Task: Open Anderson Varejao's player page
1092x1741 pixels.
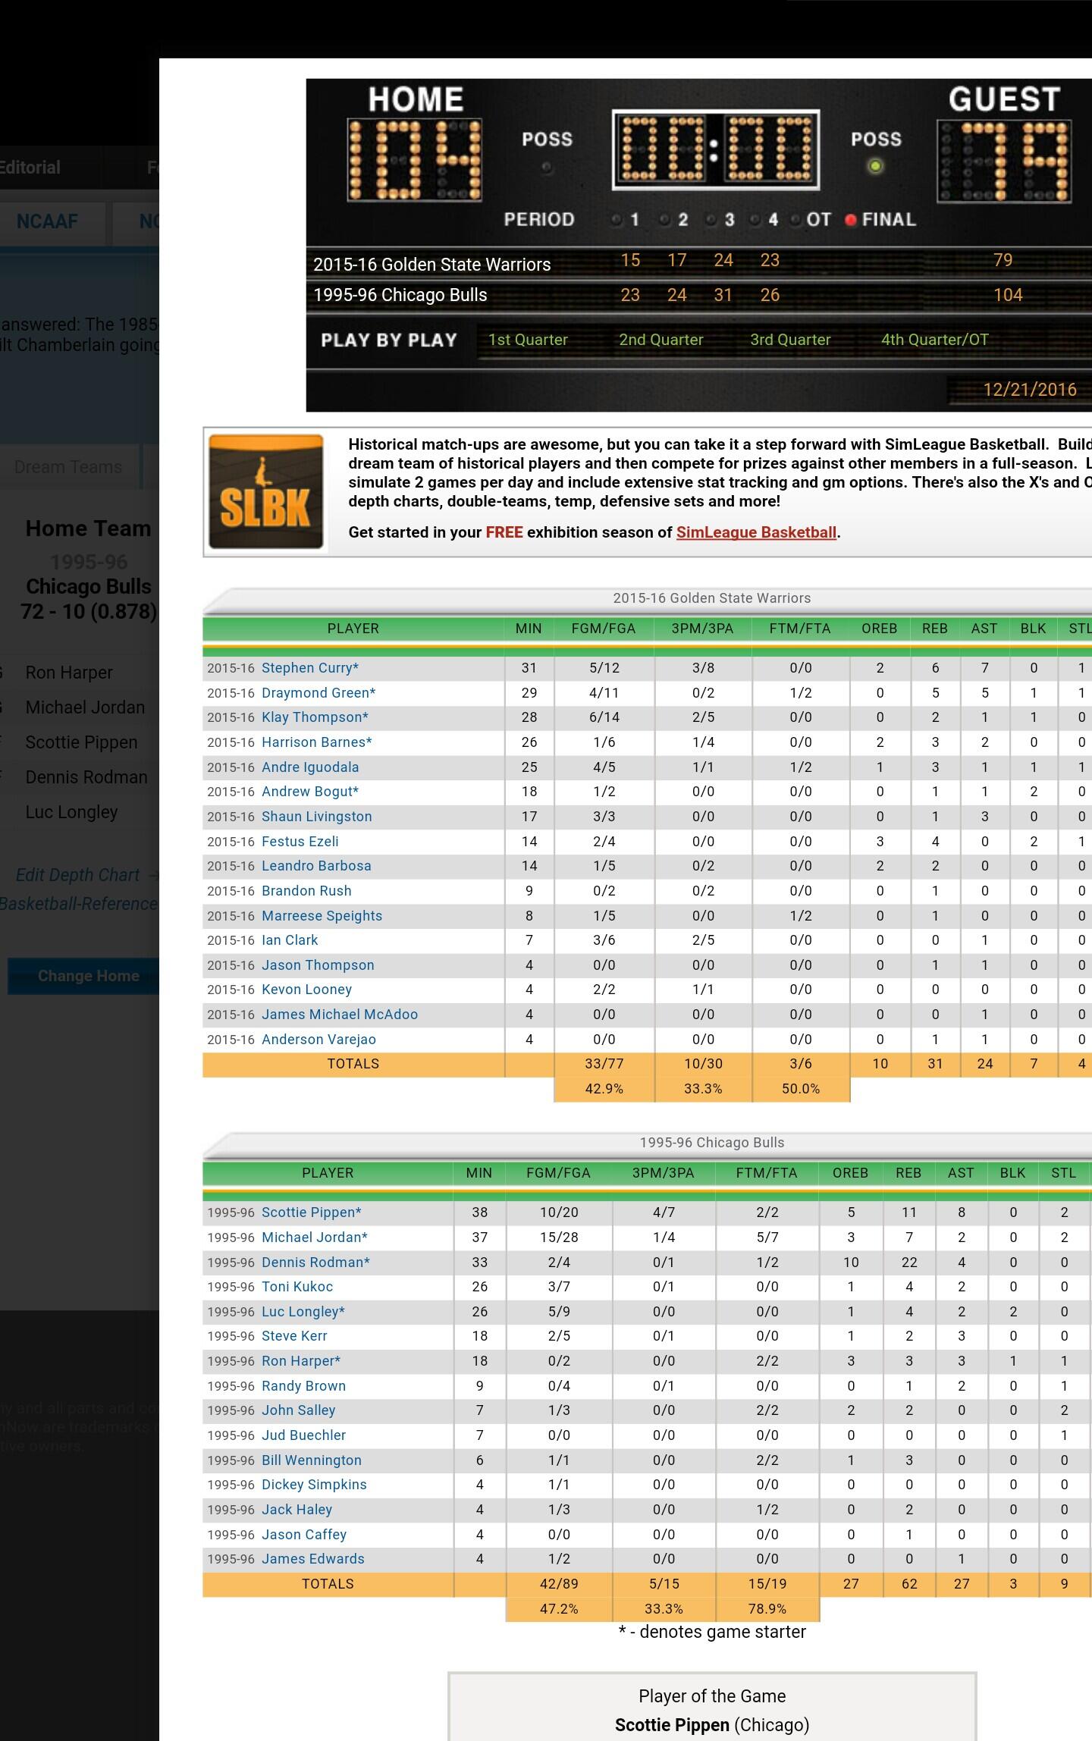Action: coord(318,1040)
